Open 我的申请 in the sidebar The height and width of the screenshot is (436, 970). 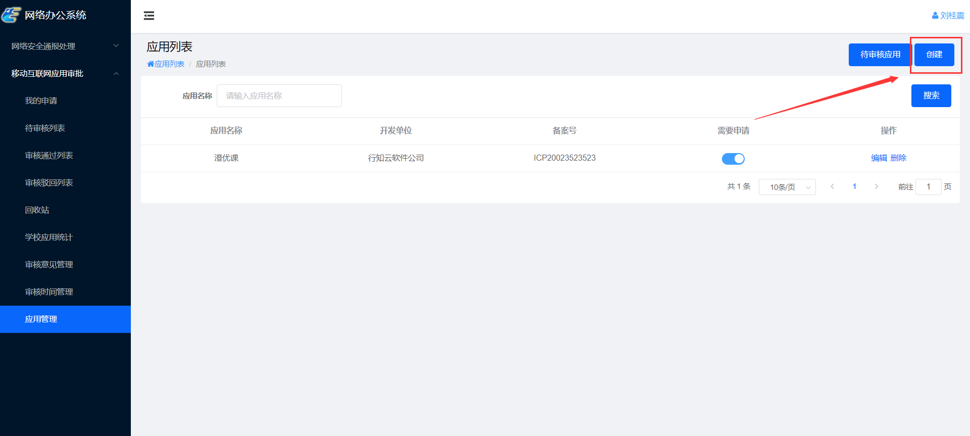65,101
